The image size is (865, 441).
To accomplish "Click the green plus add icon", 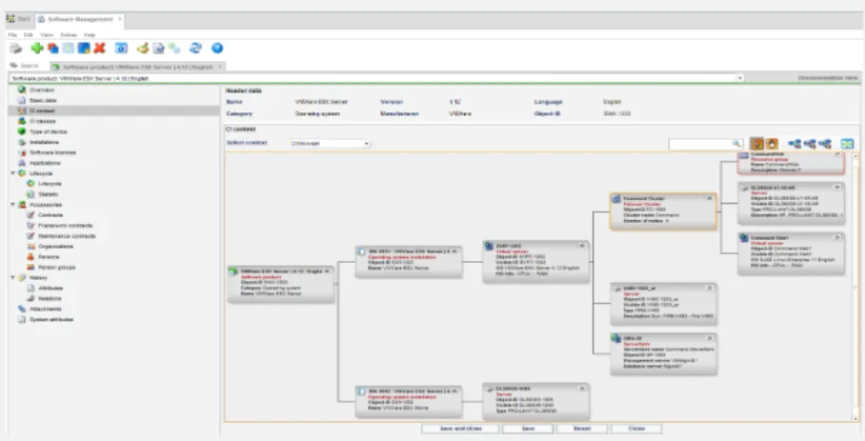I will 37,49.
